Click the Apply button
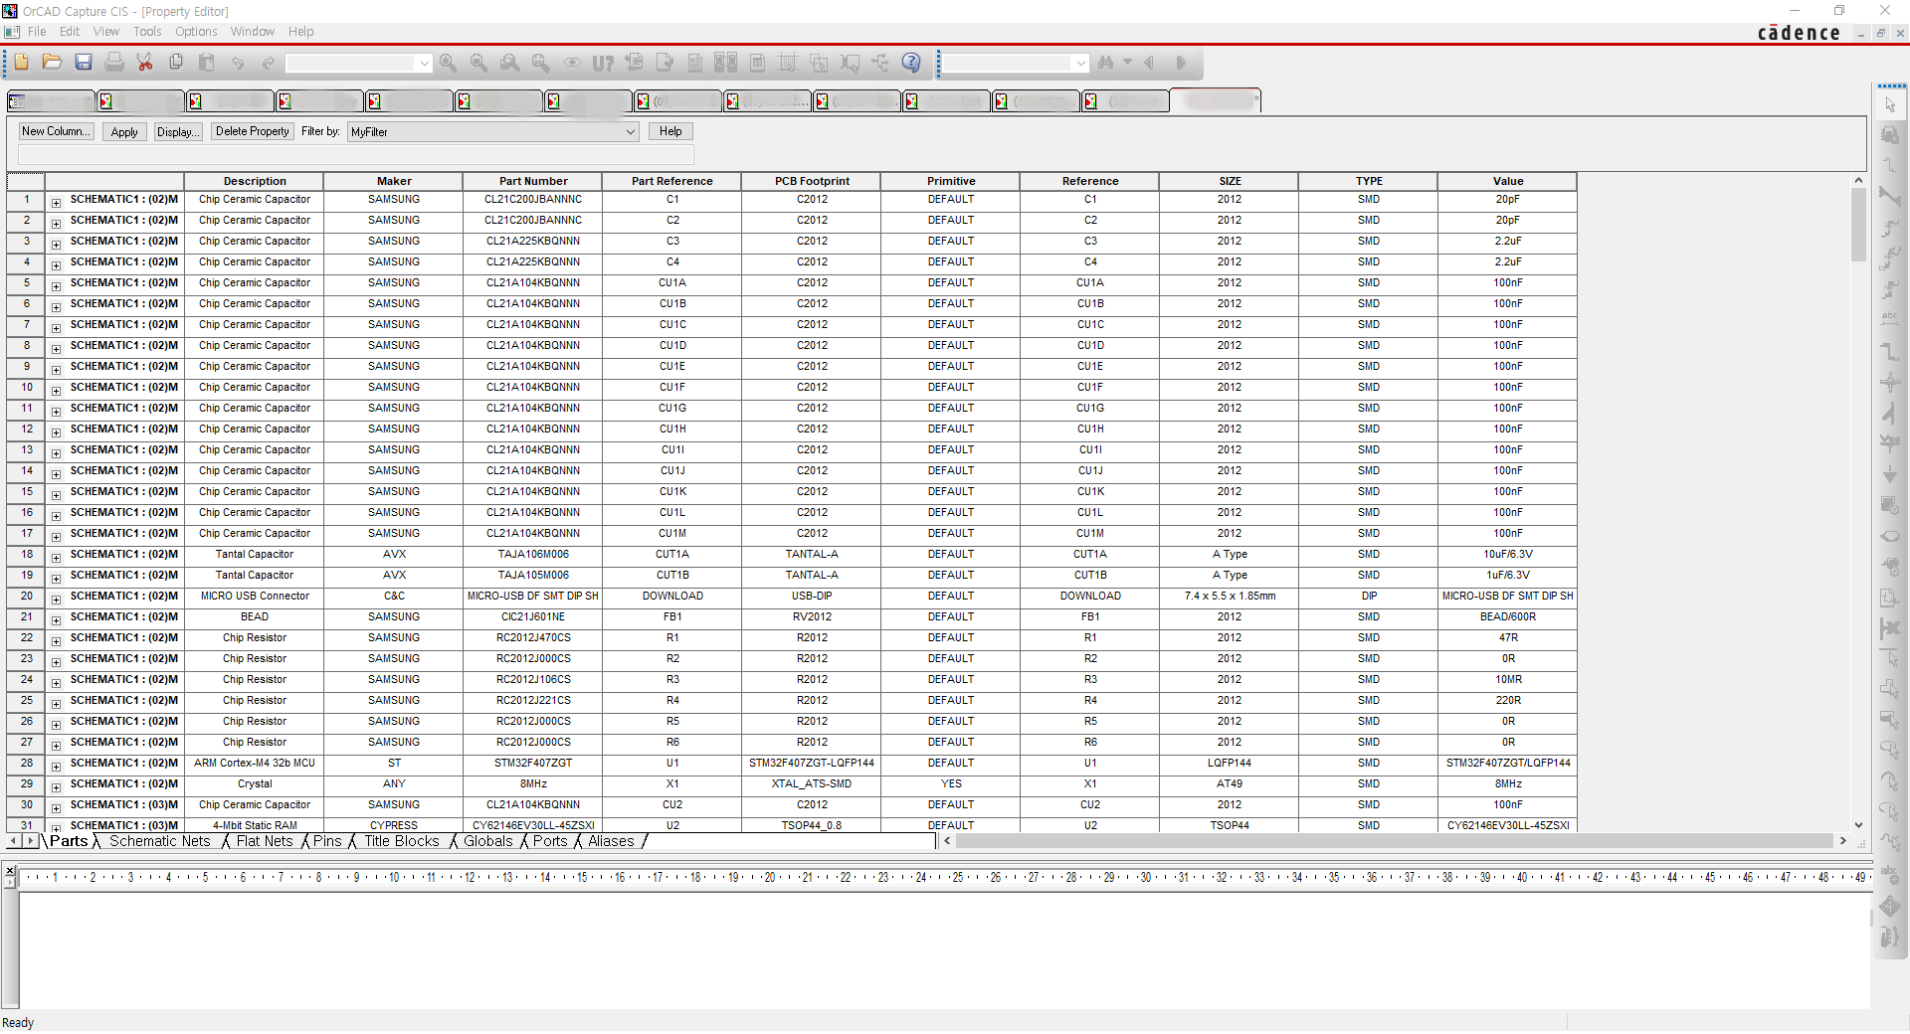 point(124,132)
